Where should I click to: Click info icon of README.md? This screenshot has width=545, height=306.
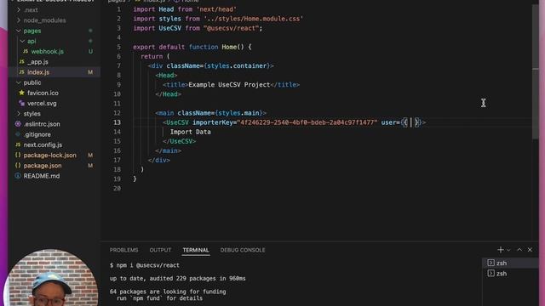coord(18,176)
